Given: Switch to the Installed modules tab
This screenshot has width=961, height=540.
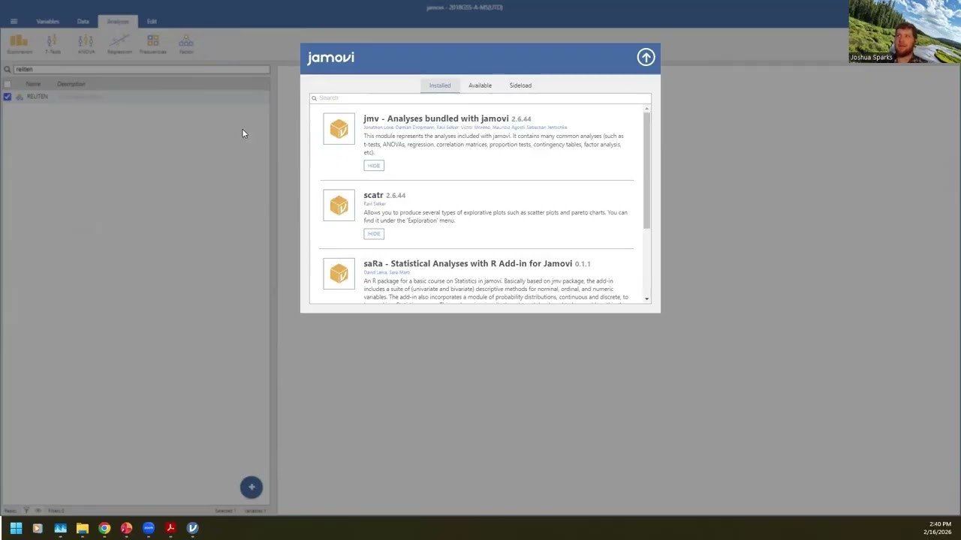Looking at the screenshot, I should [440, 85].
